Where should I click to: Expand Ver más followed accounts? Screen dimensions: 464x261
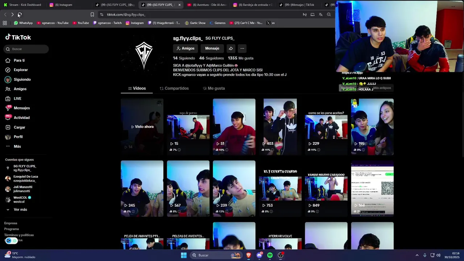click(17, 210)
